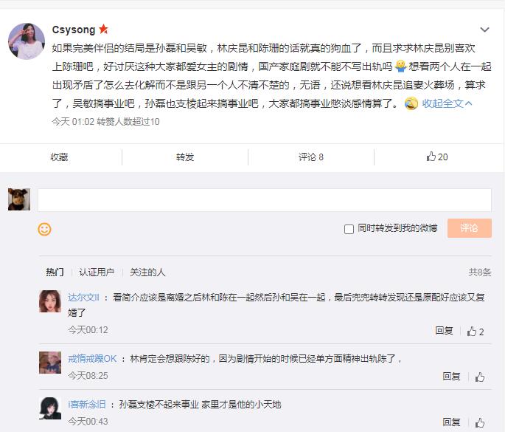Open Csysong's profile avatar

[27, 41]
